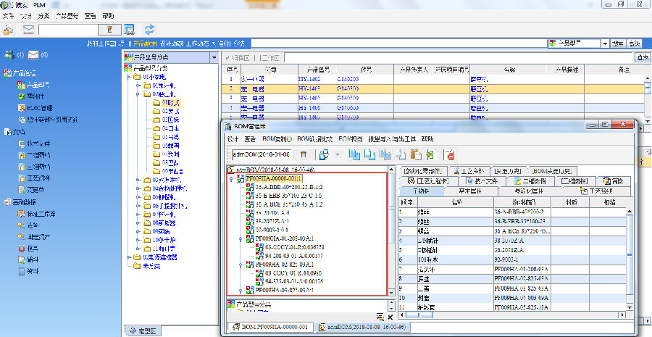Collapse the PF009HA-01-208-0SA:1 tree node
The height and width of the screenshot is (337, 652).
tap(240, 237)
